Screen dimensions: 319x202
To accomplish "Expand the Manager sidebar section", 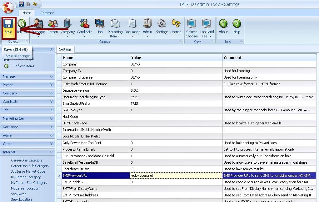I will [27, 77].
